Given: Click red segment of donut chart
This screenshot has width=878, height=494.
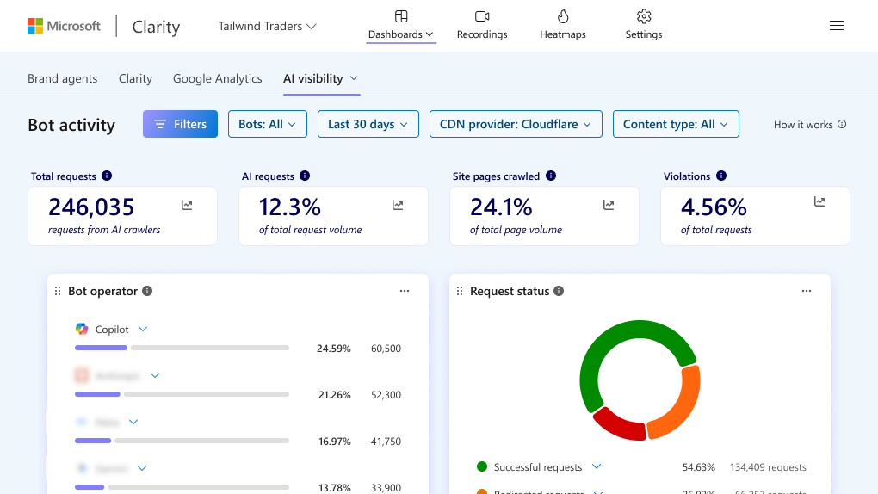Looking at the screenshot, I should pyautogui.click(x=620, y=424).
